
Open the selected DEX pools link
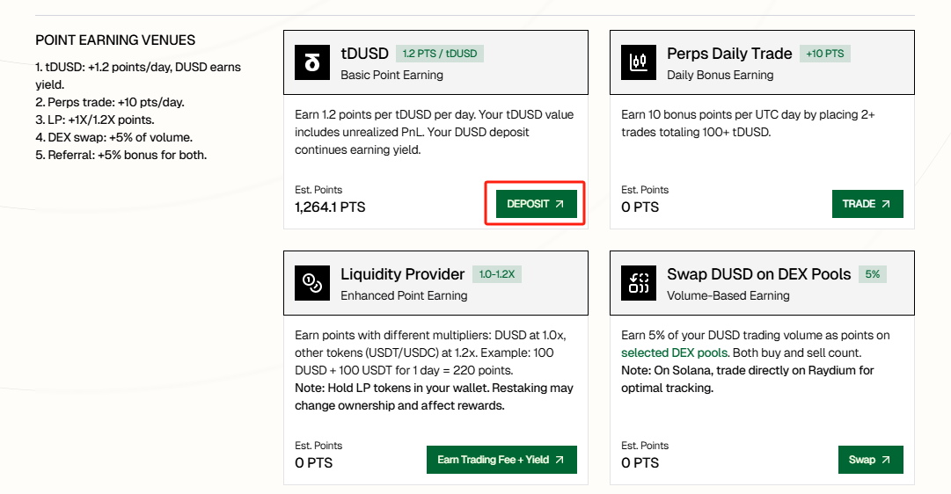[674, 352]
